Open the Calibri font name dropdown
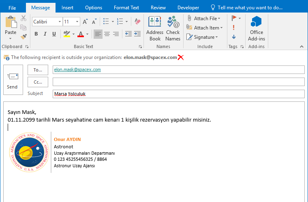This screenshot has width=308, height=202. 60,21
